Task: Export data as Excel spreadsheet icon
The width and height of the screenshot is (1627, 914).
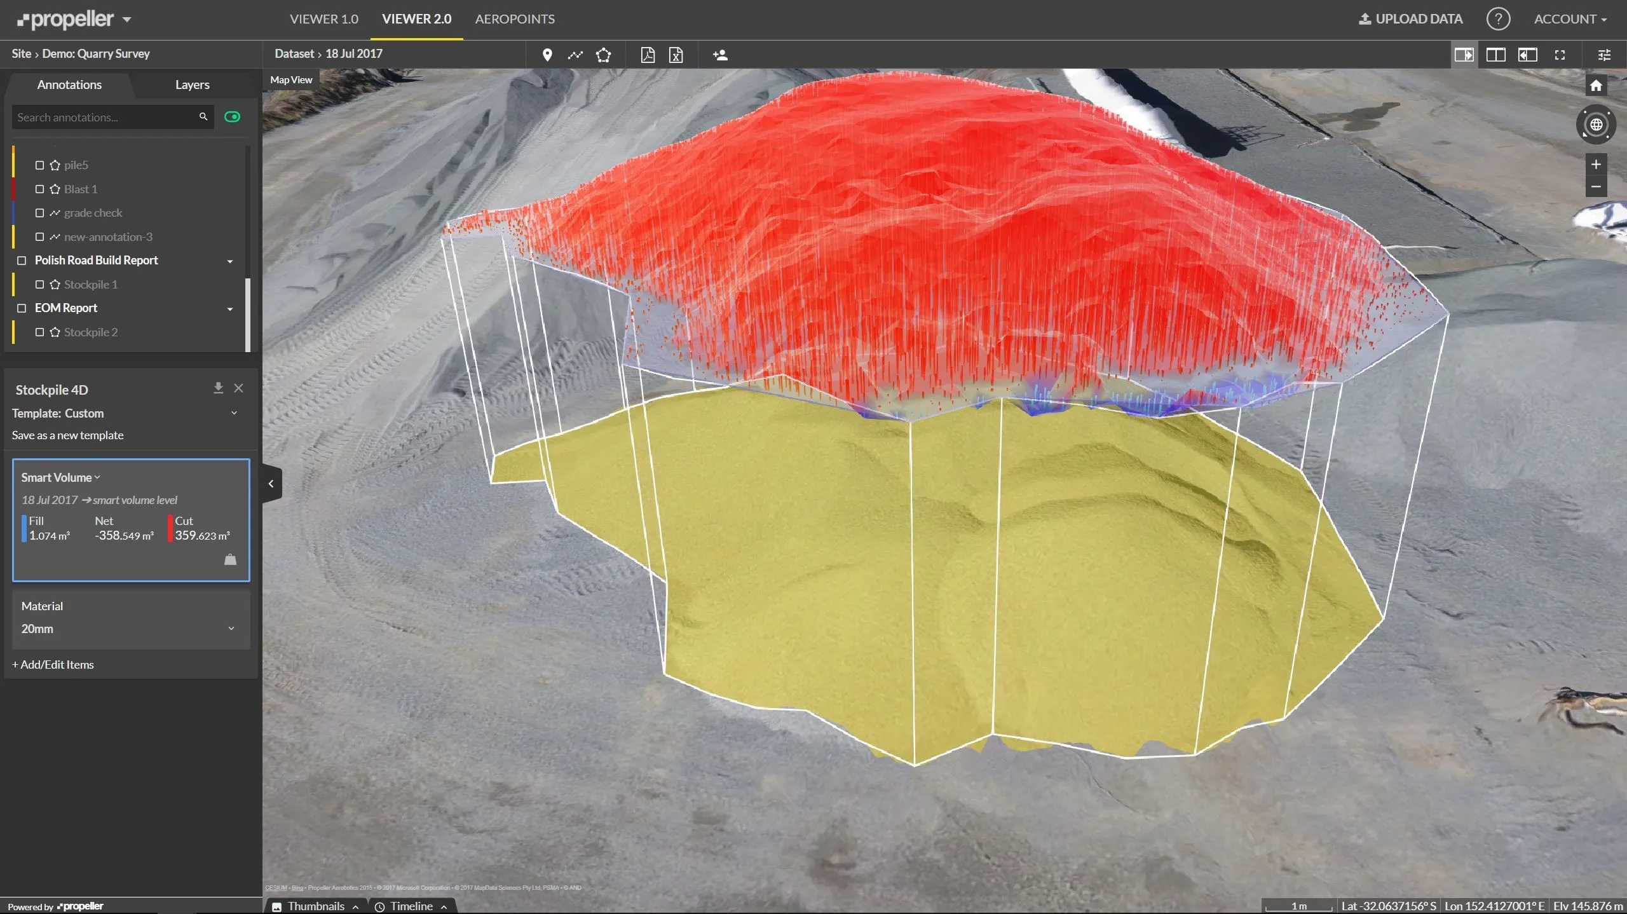Action: [x=676, y=55]
